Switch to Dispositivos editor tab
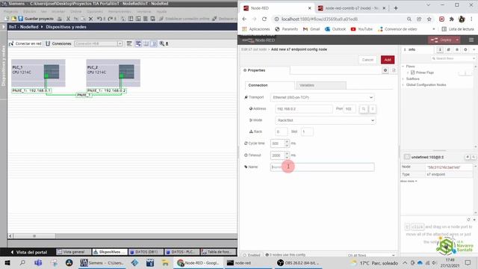This screenshot has height=269, width=478. pos(110,252)
